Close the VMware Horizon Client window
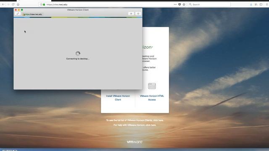The height and width of the screenshot is (151, 269). (16, 10)
